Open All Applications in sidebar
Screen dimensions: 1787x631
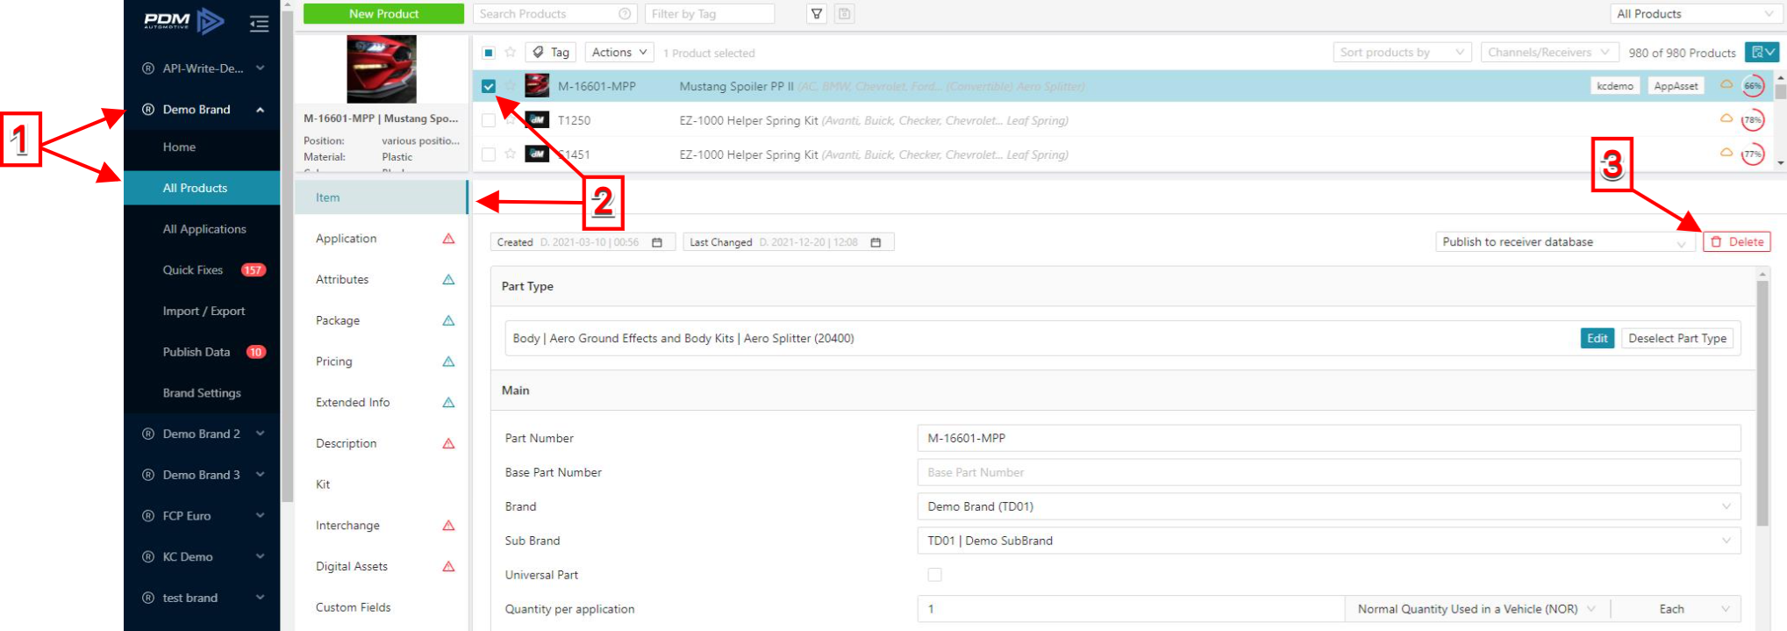coord(204,229)
